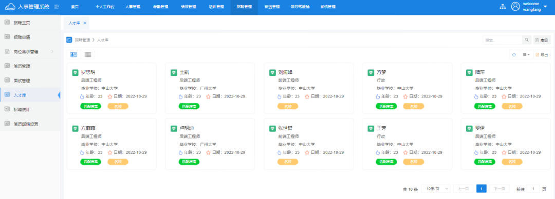This screenshot has width=555, height=199.
Task: Open the column settings grid dropdown
Action: coord(526,55)
